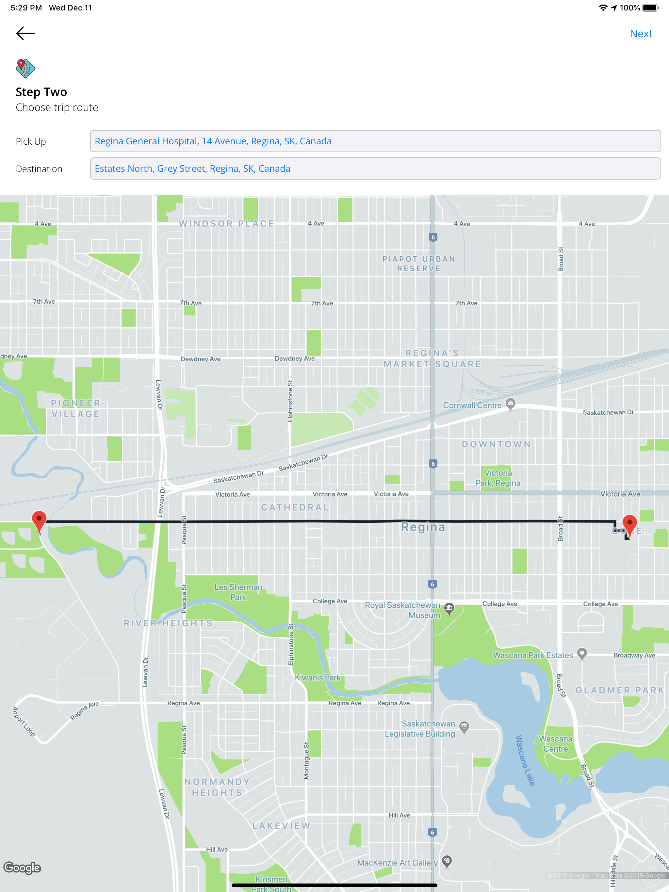Select the Royal Saskatchewan Museum marker
This screenshot has height=892, width=669.
[x=449, y=609]
